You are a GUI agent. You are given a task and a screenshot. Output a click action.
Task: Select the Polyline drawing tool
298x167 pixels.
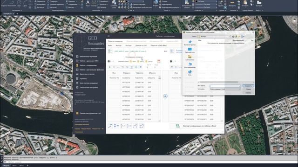coord(12,3)
